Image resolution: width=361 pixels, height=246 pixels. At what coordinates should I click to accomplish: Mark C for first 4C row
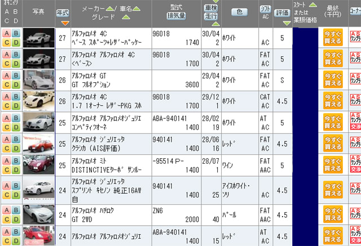[7, 42]
